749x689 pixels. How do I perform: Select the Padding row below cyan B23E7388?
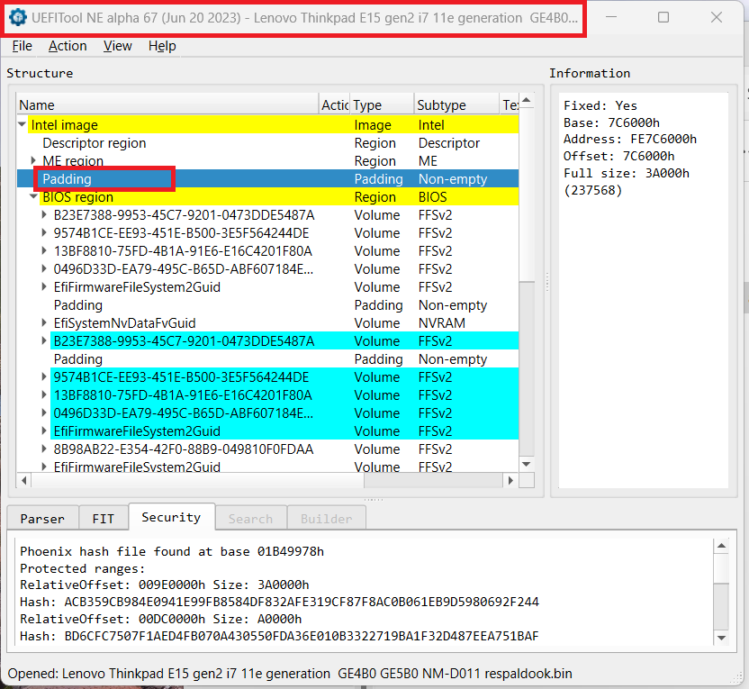267,358
